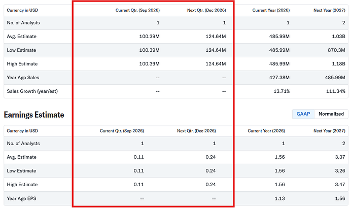This screenshot has height=208, width=350.
Task: Click No. of Analysts label in earnings table
Action: (23, 143)
